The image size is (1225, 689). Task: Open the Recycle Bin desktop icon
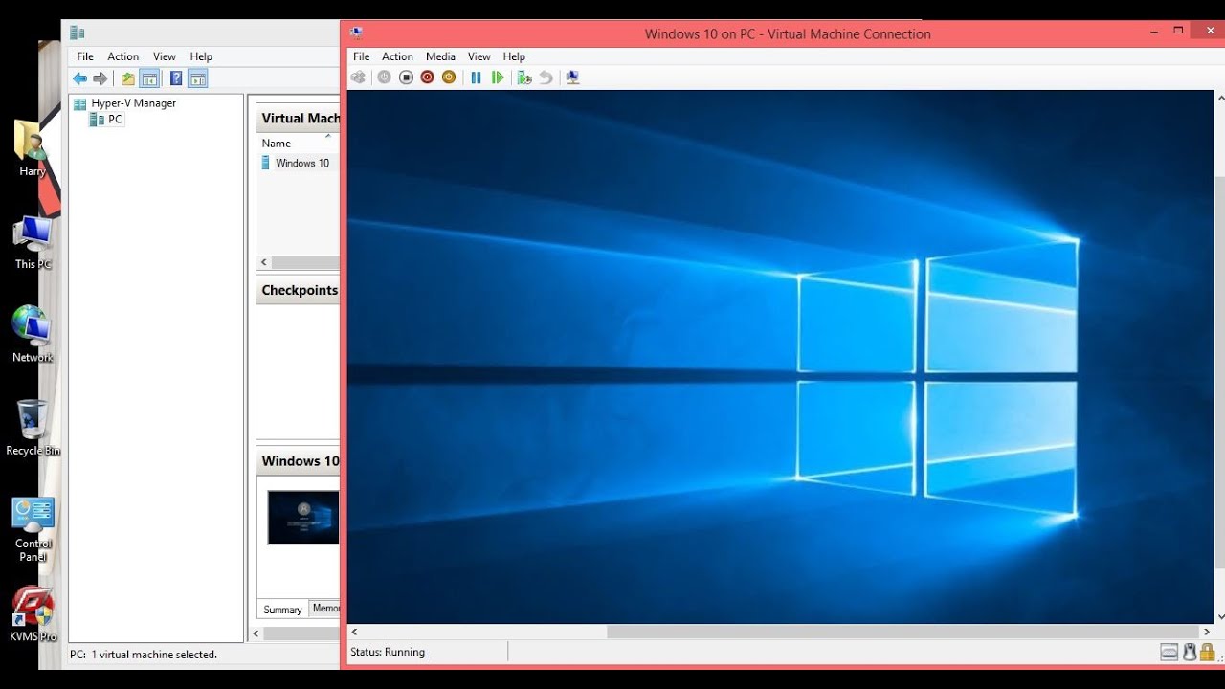pos(33,428)
